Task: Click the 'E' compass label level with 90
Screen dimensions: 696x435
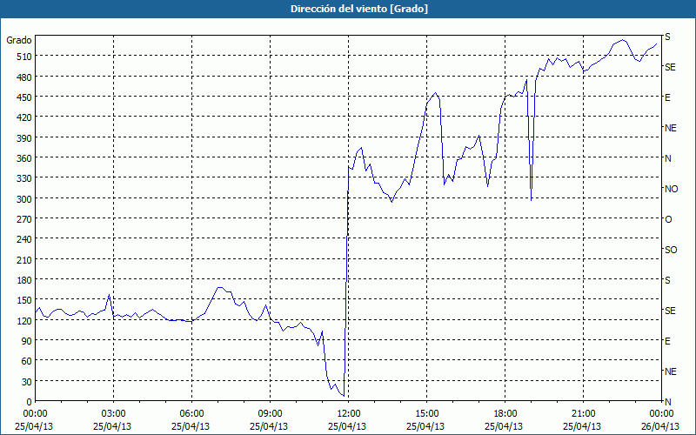Action: pos(667,341)
